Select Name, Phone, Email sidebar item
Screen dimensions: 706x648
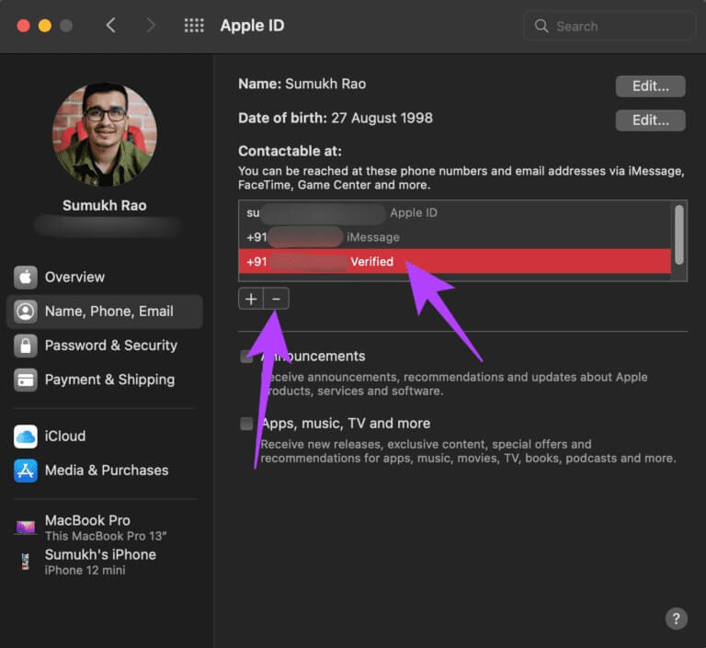(x=105, y=312)
